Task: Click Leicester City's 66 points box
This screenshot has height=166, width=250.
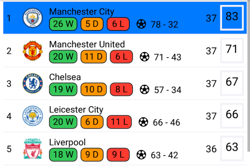Action: 232,115
